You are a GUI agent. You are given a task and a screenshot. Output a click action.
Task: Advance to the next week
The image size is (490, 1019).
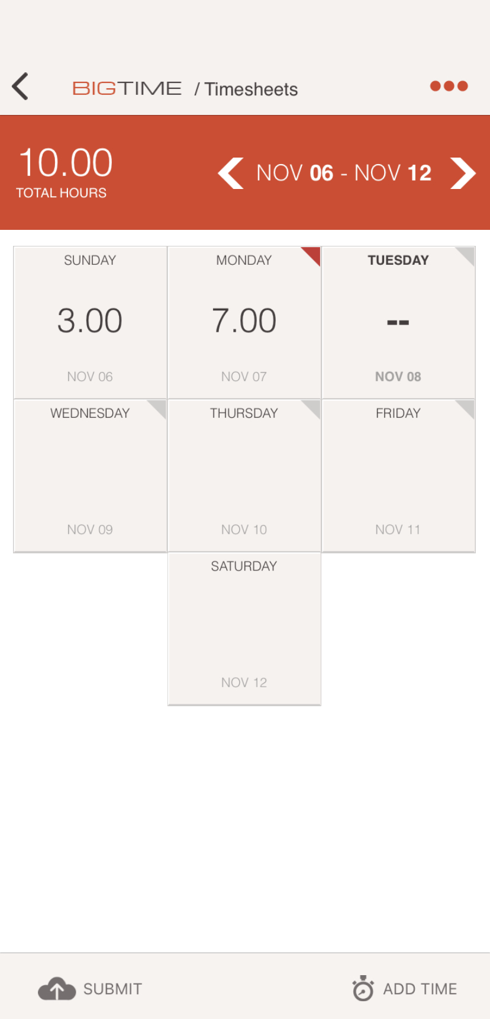click(463, 173)
